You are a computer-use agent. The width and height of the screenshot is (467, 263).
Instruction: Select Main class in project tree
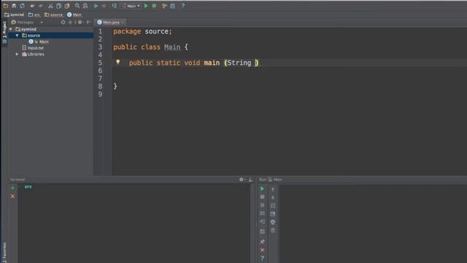point(39,42)
